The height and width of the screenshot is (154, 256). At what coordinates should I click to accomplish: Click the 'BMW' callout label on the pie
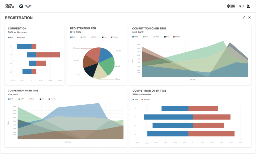118,51
